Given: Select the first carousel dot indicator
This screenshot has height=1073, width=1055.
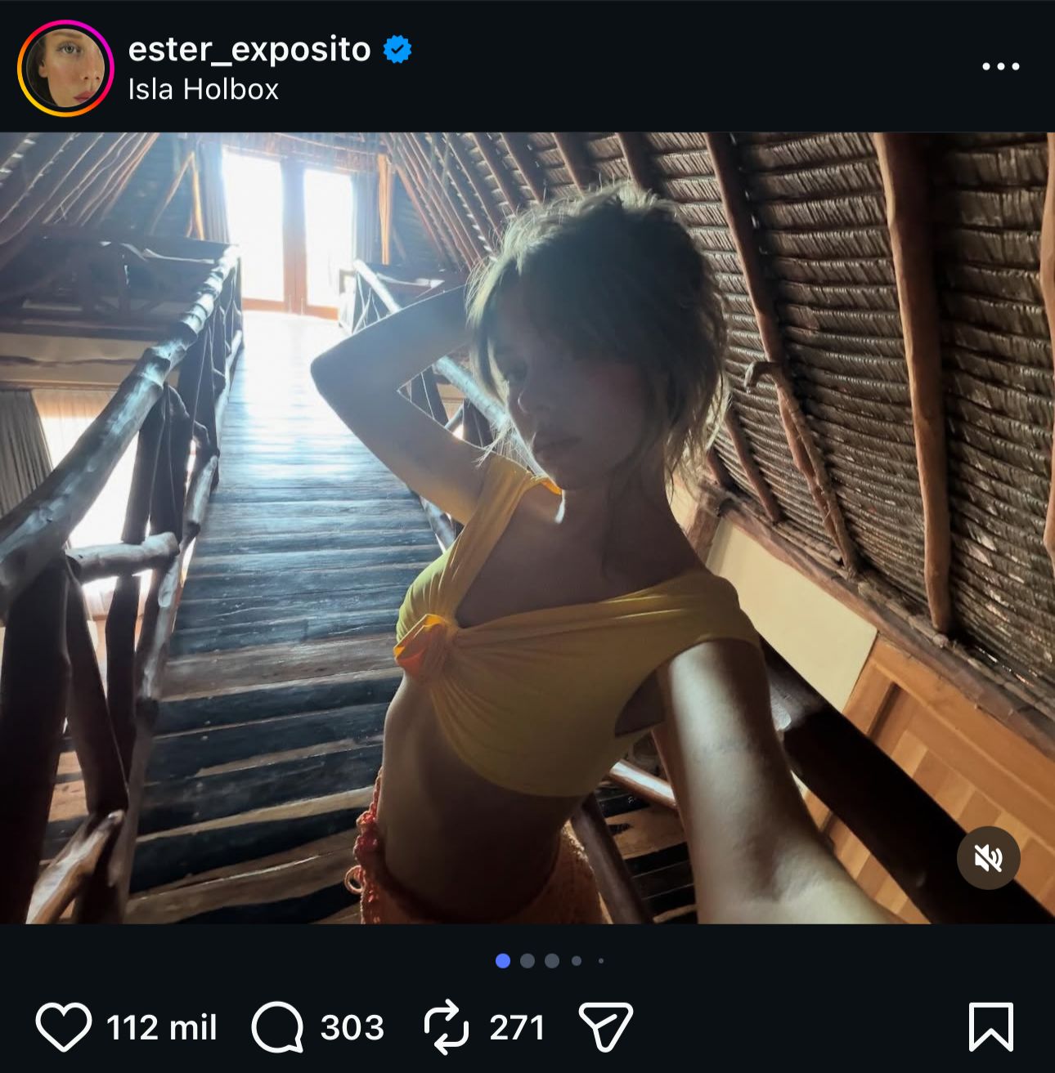Looking at the screenshot, I should click(x=503, y=961).
